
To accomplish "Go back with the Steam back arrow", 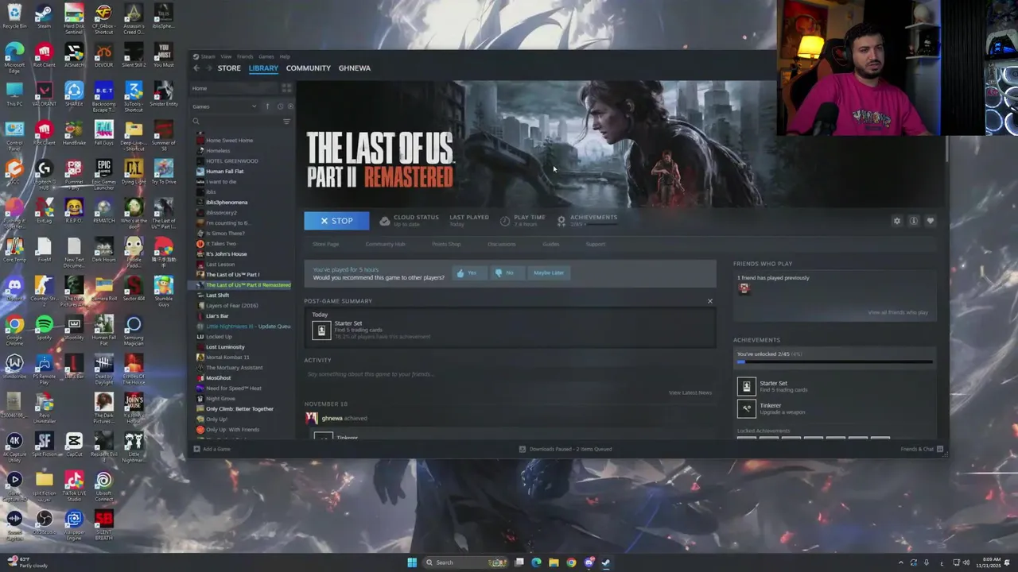I will click(196, 68).
